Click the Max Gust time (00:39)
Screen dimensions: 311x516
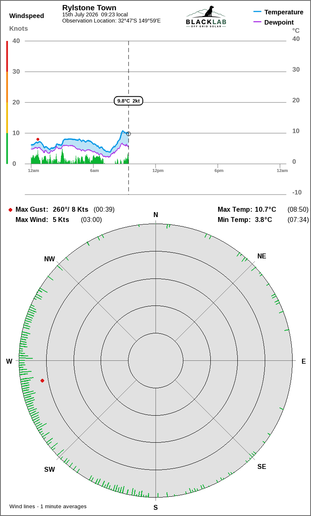coord(104,210)
